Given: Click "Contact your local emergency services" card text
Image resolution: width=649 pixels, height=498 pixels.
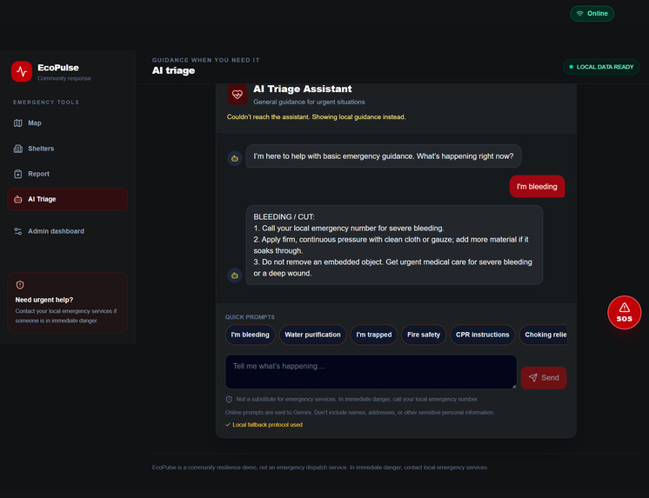Looking at the screenshot, I should [x=66, y=316].
